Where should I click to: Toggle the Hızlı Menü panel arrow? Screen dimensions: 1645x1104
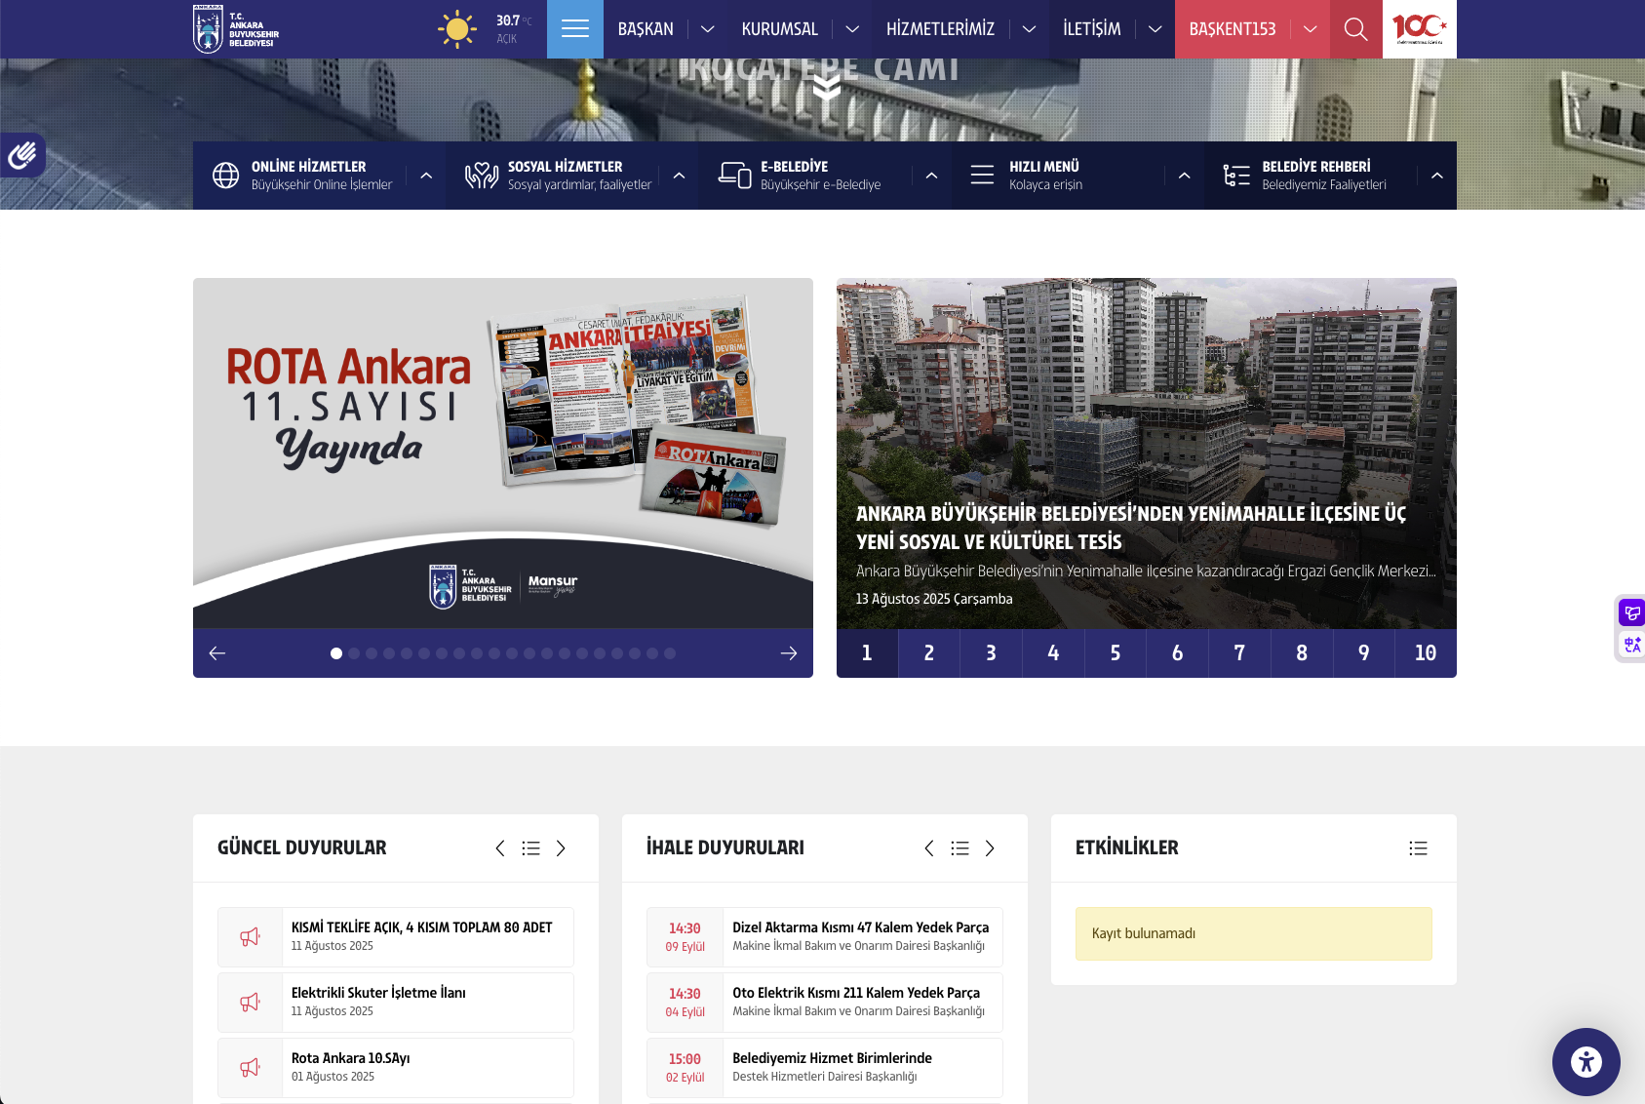[x=1184, y=176]
